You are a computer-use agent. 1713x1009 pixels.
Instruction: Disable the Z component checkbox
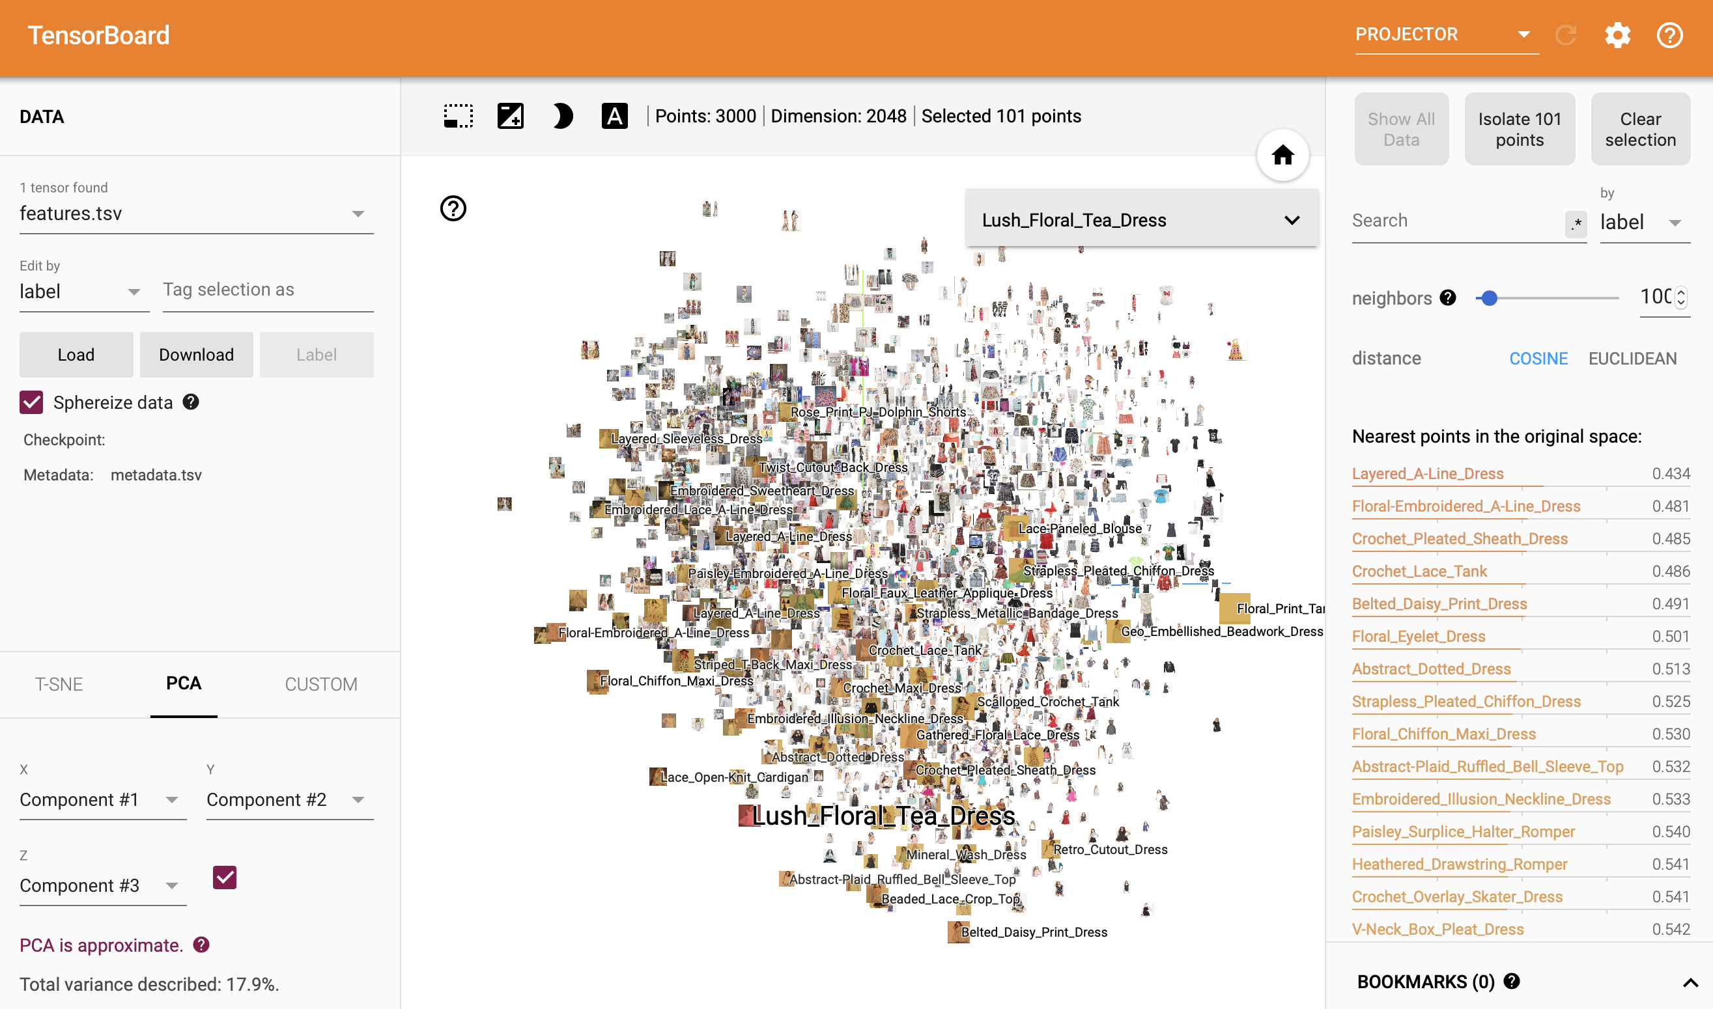225,878
